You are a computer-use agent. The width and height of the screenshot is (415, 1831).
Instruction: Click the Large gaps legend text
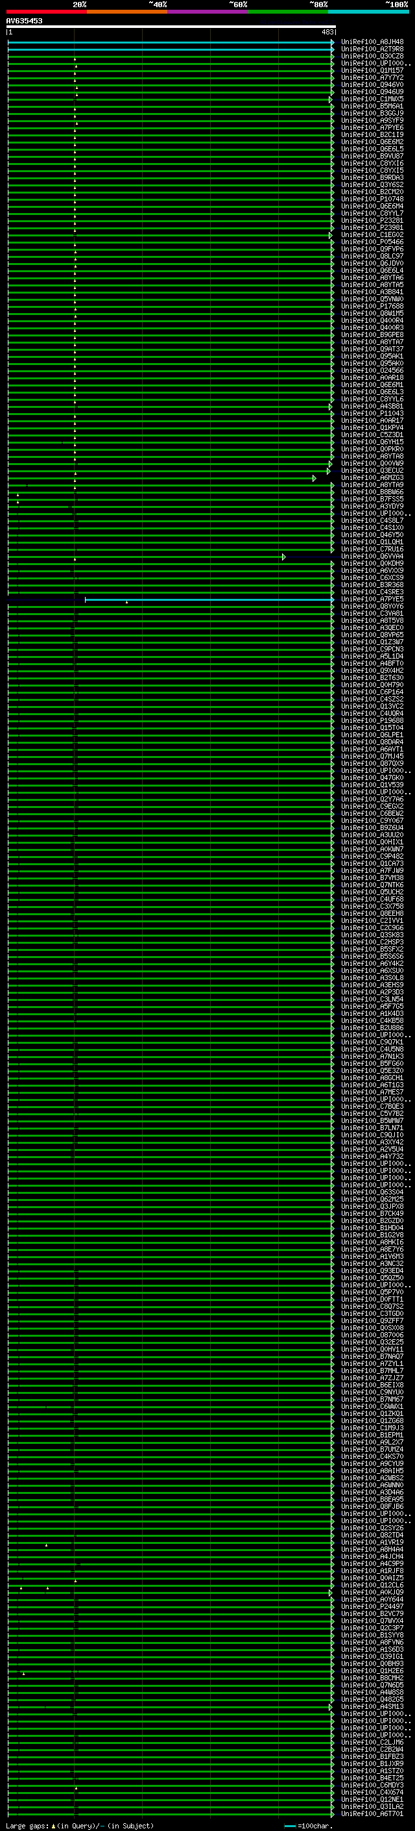pyautogui.click(x=80, y=1825)
